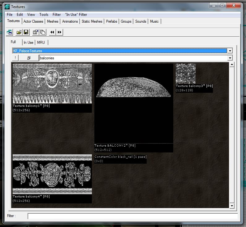Toggle the All groups button
This screenshot has width=246, height=227.
click(x=29, y=58)
